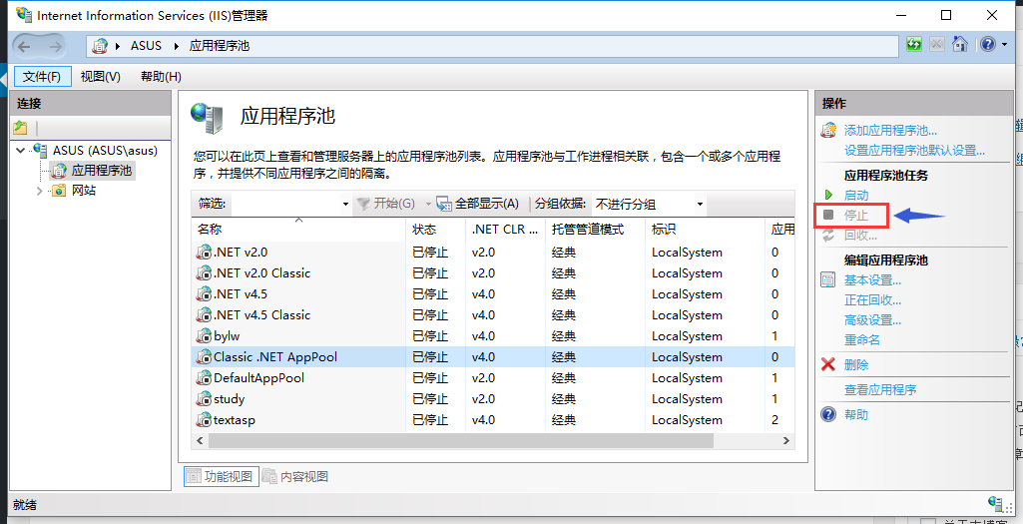The width and height of the screenshot is (1023, 524).
Task: Click the 开始(G) filter button
Action: pos(386,204)
